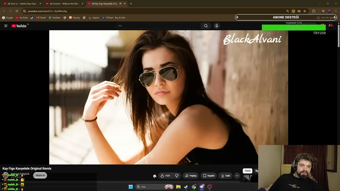Open the OBS icon on the taskbar
This screenshot has width=340, height=191.
[210, 187]
